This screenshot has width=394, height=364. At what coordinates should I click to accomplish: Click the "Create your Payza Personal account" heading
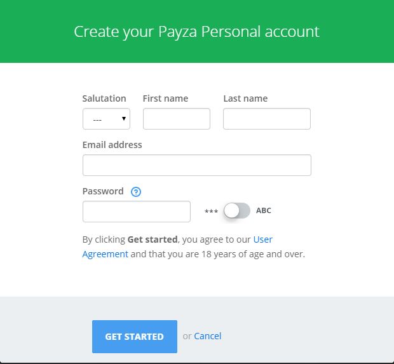point(196,31)
